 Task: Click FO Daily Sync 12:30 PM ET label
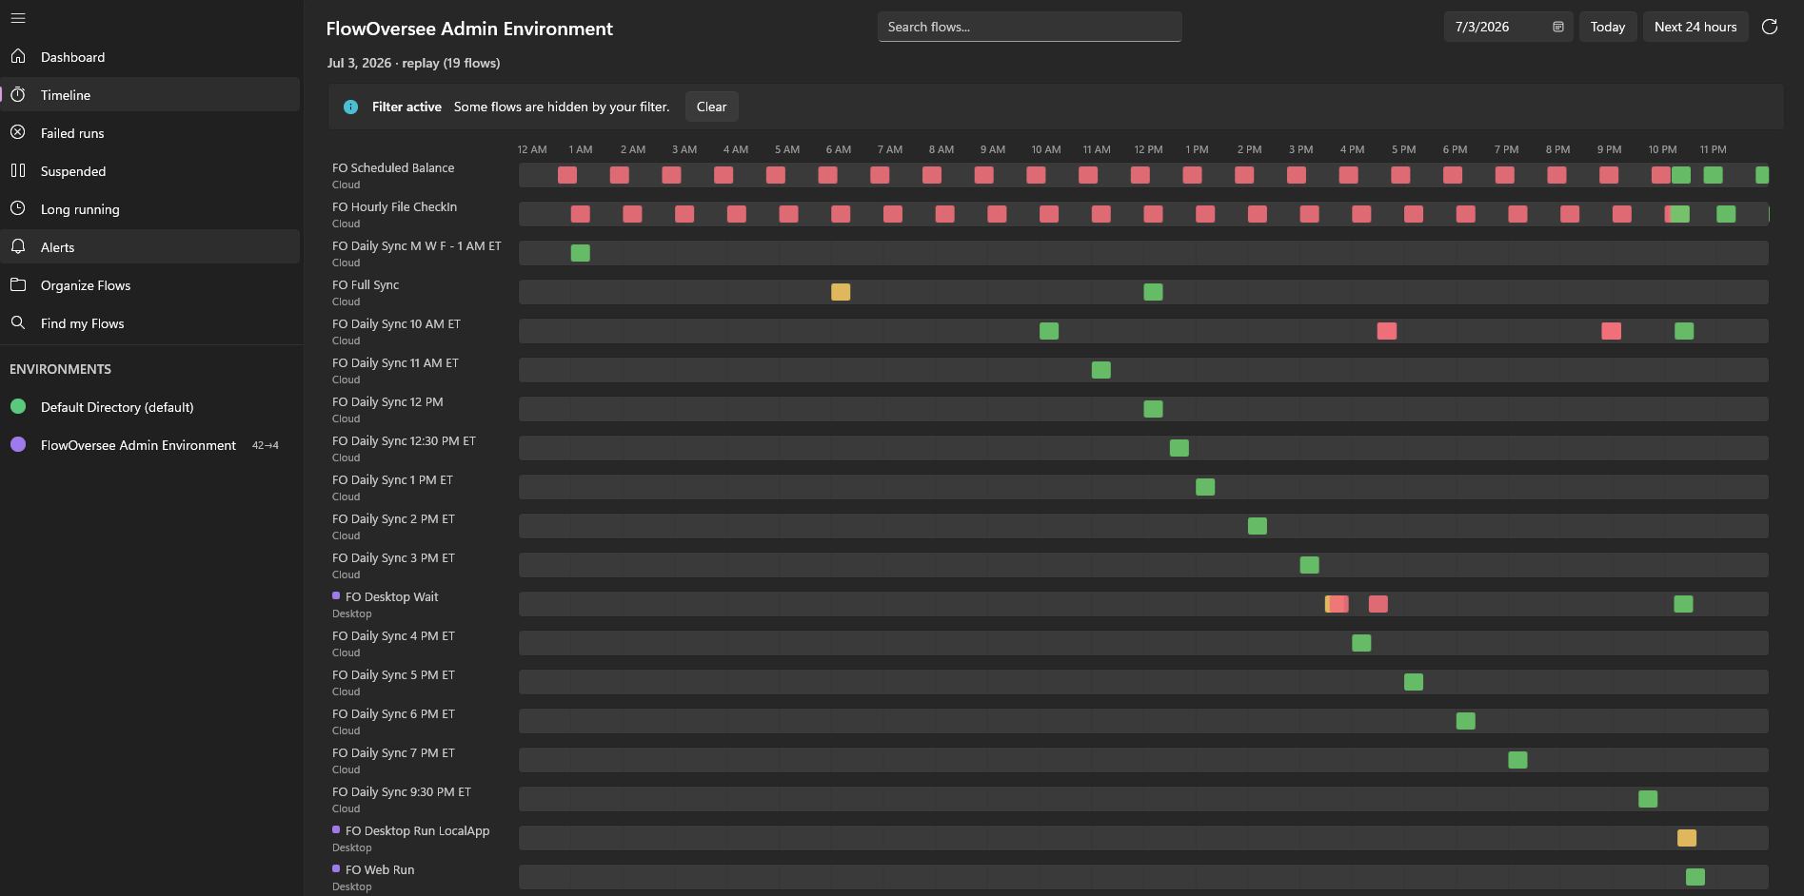click(x=404, y=440)
